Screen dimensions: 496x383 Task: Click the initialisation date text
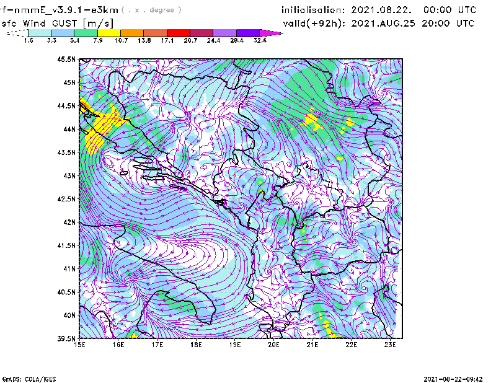point(379,10)
